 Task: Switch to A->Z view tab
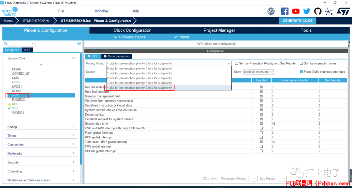[27, 50]
